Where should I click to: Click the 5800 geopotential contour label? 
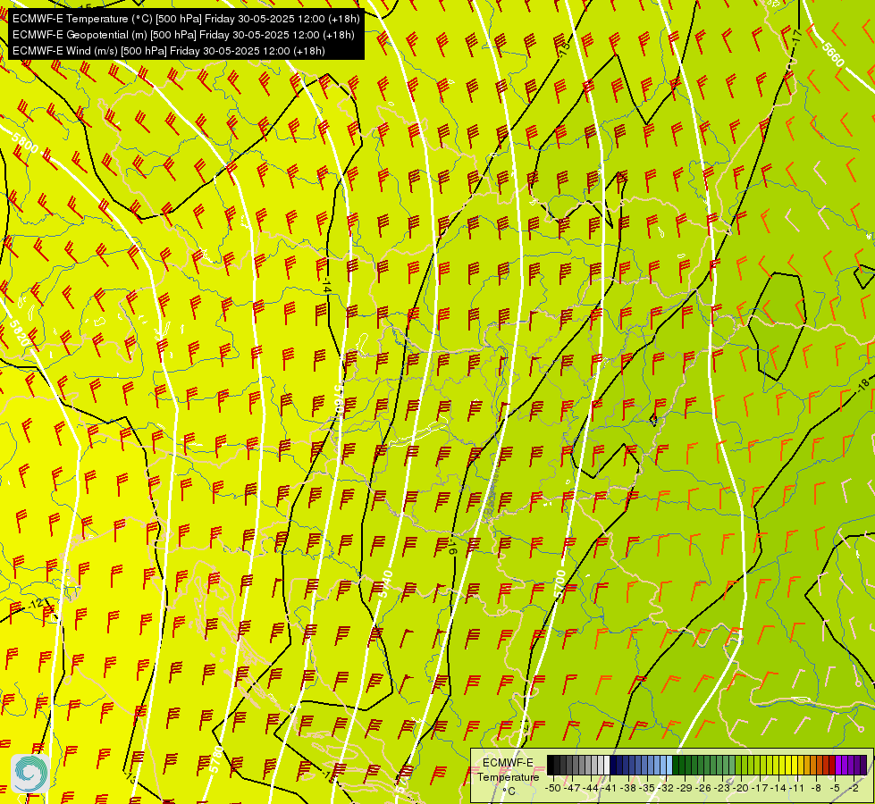24,144
